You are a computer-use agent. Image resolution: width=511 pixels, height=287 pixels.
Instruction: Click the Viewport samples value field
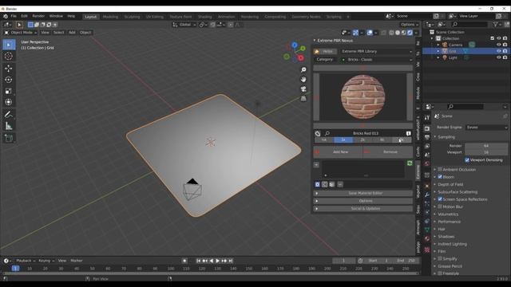[486, 152]
